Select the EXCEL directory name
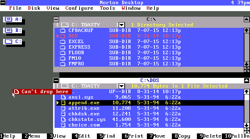Screen dimensions: 250x139 76,41
